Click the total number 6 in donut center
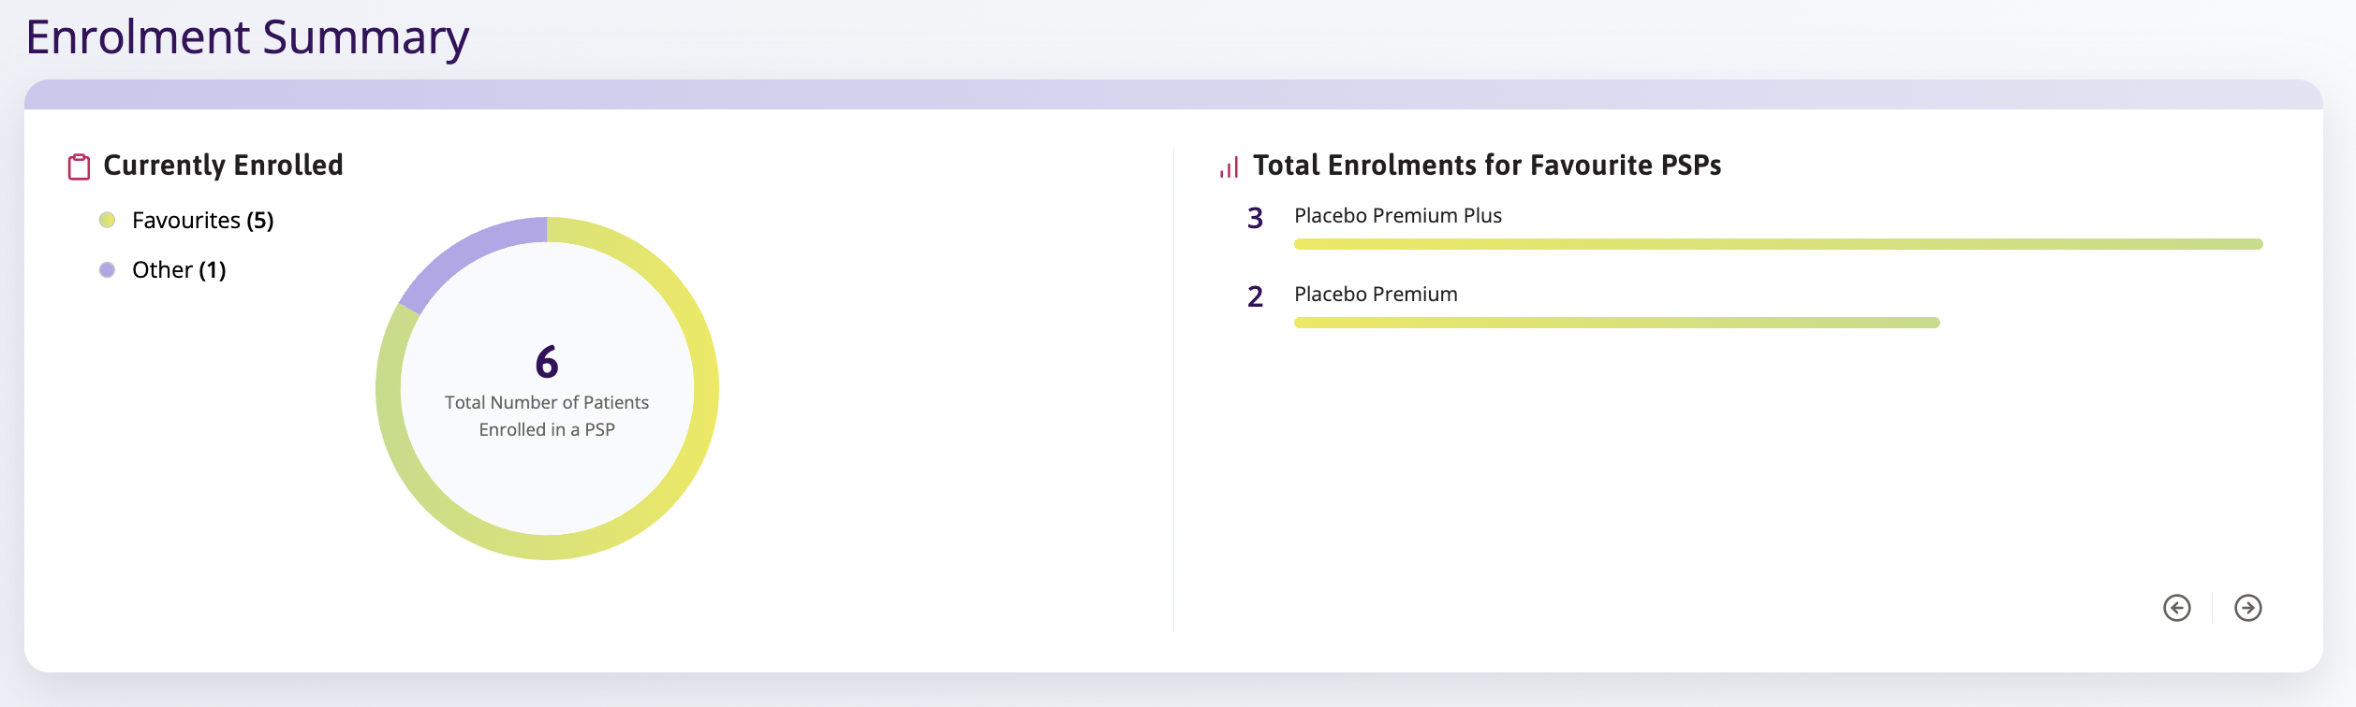 [x=547, y=362]
